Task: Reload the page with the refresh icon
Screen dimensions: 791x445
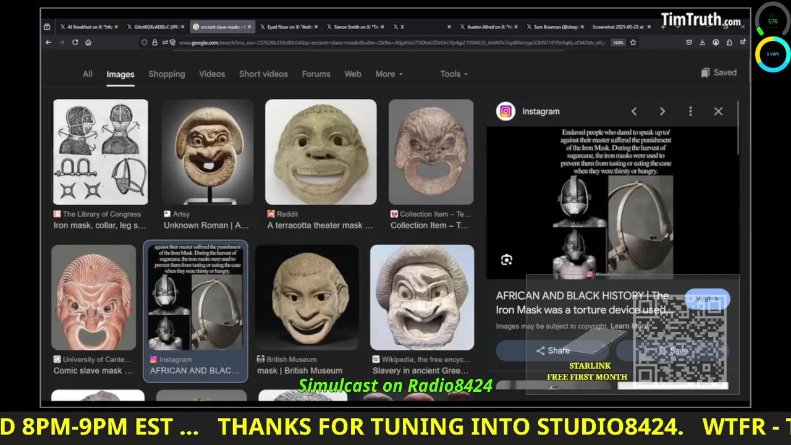Action: click(x=75, y=43)
